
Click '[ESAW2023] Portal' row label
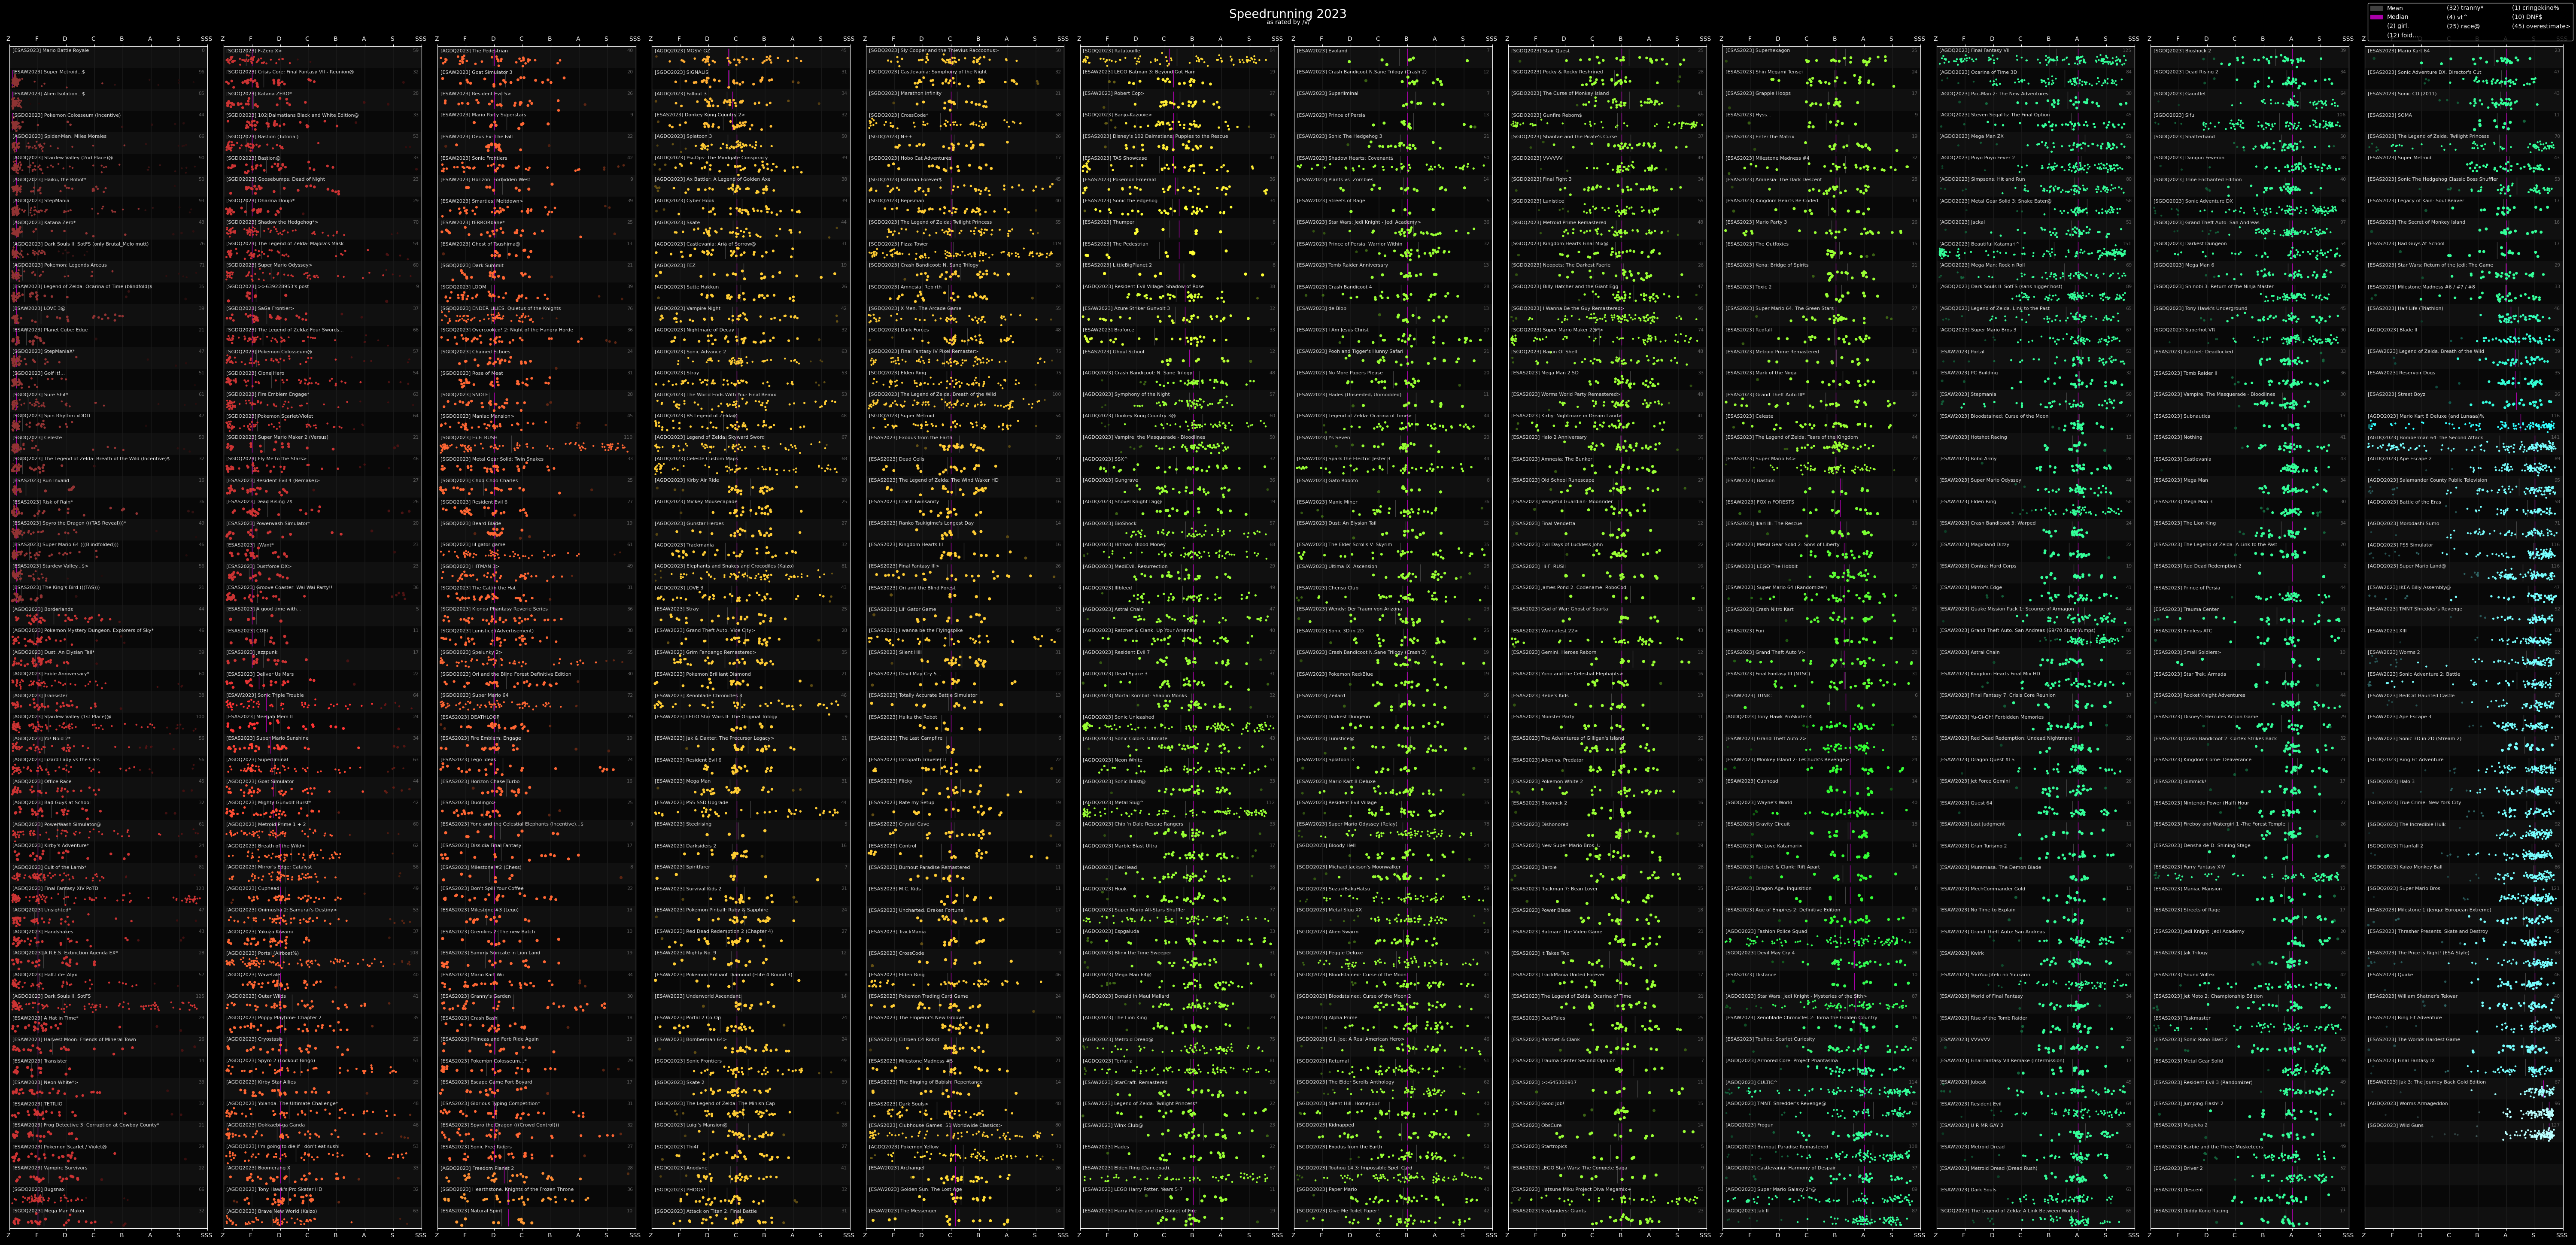[1962, 351]
